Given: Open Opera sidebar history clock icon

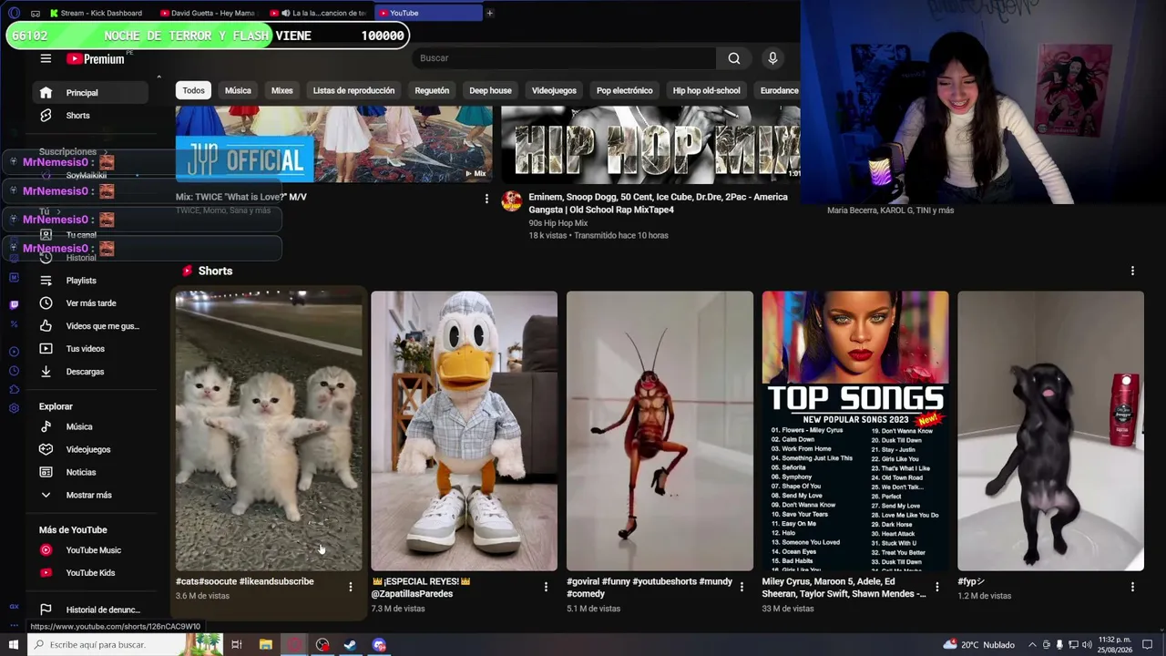Looking at the screenshot, I should coord(14,370).
